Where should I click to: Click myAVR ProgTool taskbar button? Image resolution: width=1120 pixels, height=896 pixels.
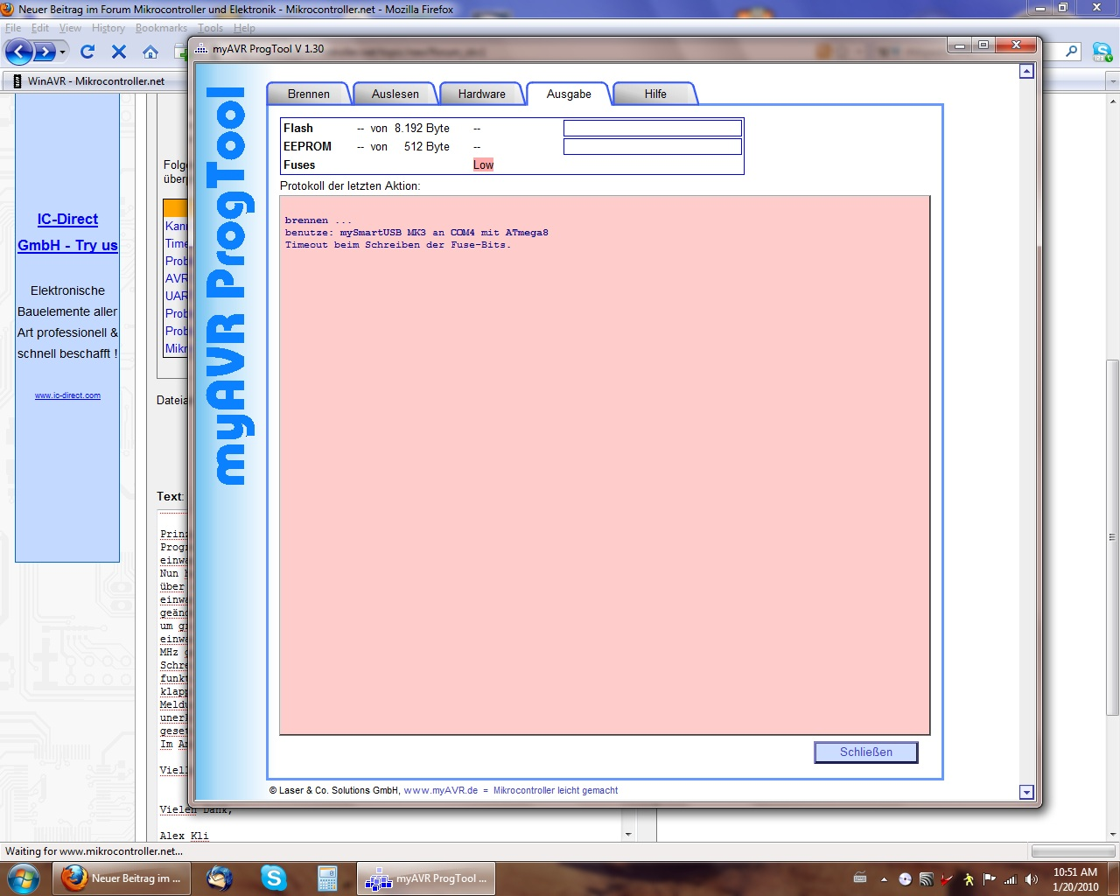click(x=426, y=878)
